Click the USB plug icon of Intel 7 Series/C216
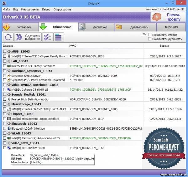The image size is (188, 177). pos(9,56)
